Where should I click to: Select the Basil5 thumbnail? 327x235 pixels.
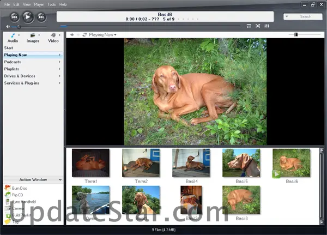pos(241,162)
